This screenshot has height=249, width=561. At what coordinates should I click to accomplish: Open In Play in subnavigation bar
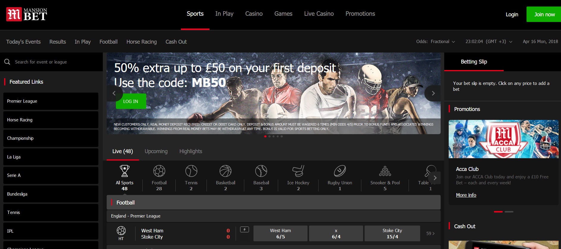[83, 42]
